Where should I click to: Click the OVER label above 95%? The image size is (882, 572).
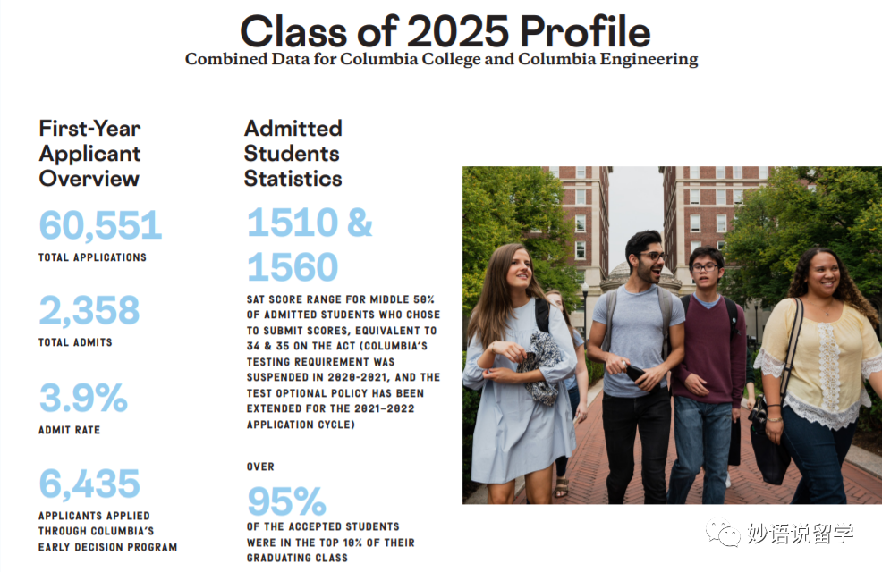pyautogui.click(x=260, y=467)
